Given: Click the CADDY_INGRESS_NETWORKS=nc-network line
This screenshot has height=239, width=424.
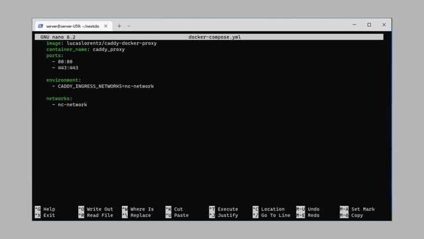Looking at the screenshot, I should [103, 86].
